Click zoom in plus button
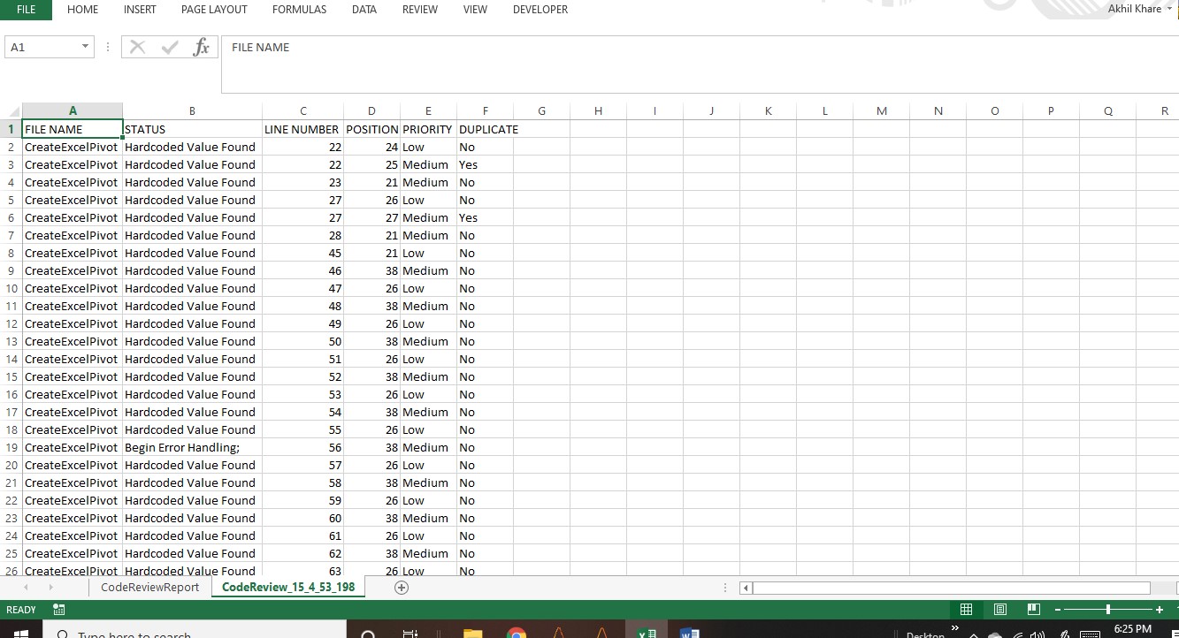 pos(1159,610)
